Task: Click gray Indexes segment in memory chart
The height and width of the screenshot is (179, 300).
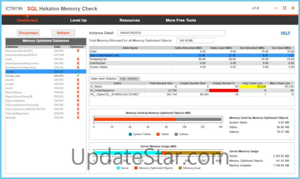Action: (x=198, y=119)
